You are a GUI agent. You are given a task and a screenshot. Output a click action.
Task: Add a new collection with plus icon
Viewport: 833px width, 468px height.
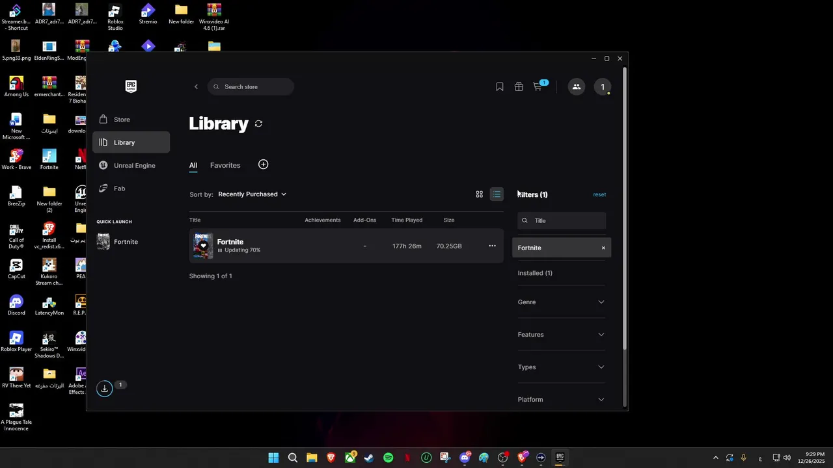(263, 164)
